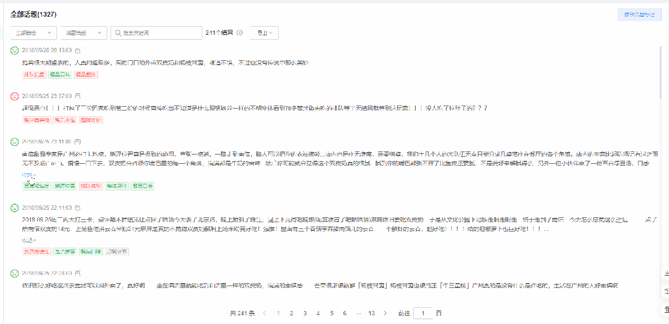
Task: Click the keyword search input field
Action: tap(156, 33)
